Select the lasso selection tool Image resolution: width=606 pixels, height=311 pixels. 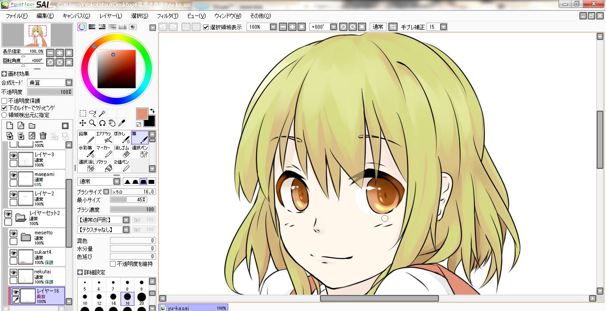point(93,113)
